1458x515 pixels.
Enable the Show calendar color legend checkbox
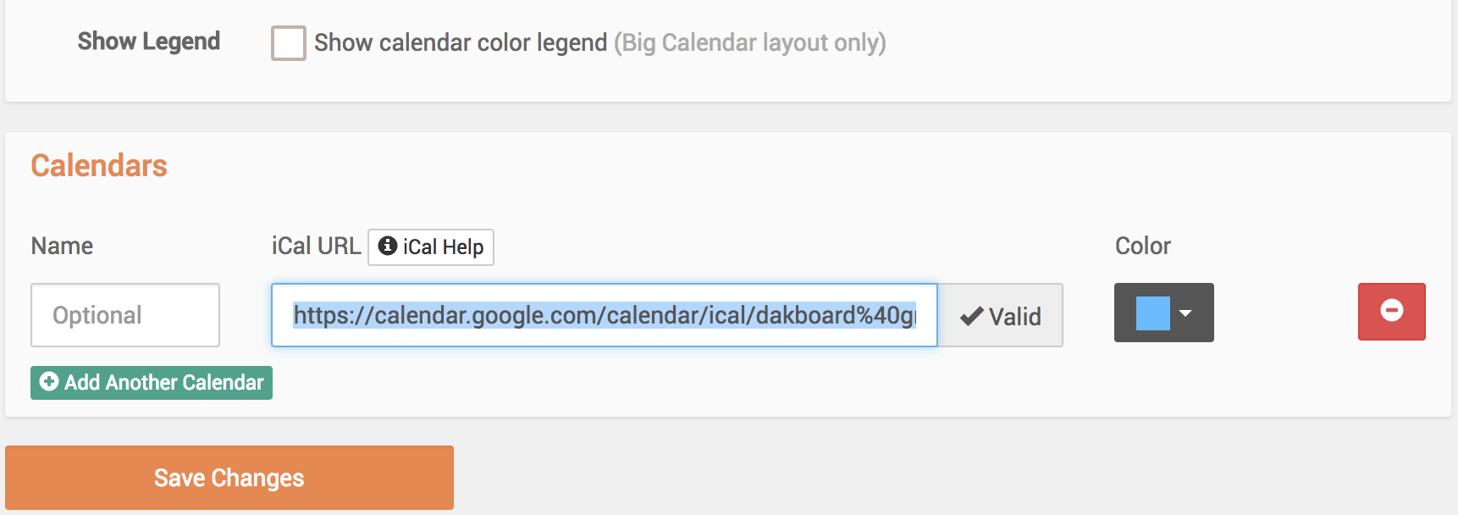tap(288, 43)
